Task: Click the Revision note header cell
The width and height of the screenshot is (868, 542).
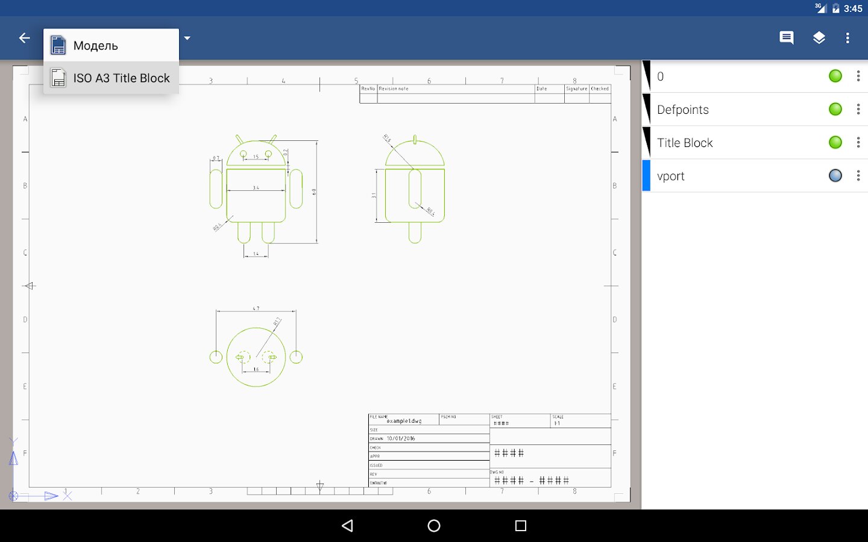Action: (x=456, y=89)
